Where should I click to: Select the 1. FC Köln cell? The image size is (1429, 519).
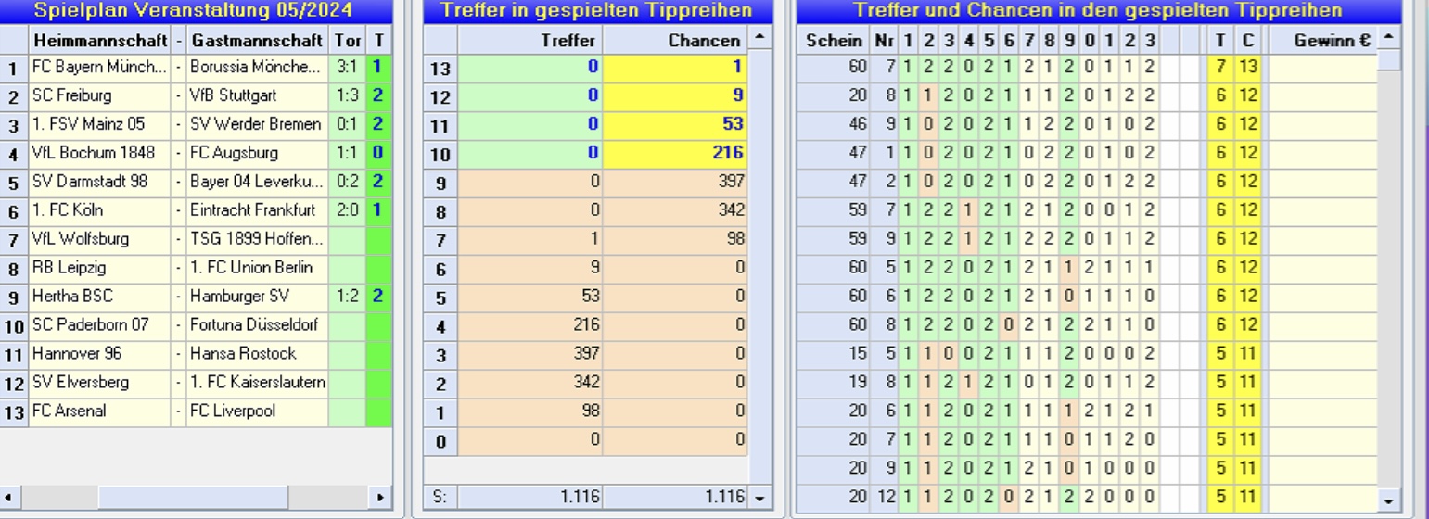coord(100,211)
